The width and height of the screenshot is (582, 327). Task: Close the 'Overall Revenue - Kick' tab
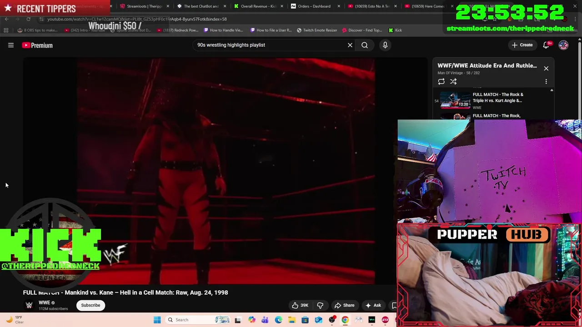point(282,6)
